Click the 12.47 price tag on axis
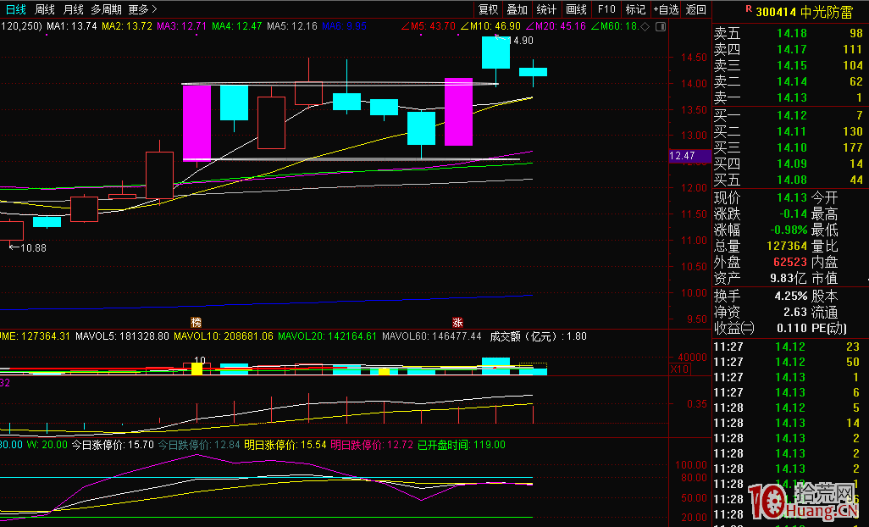The image size is (869, 527). [x=682, y=156]
